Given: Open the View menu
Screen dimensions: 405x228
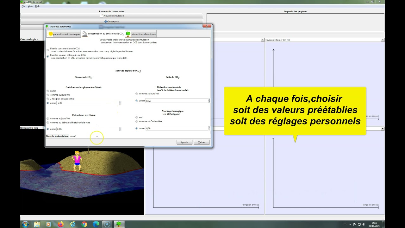Looking at the screenshot, I should (x=30, y=6).
